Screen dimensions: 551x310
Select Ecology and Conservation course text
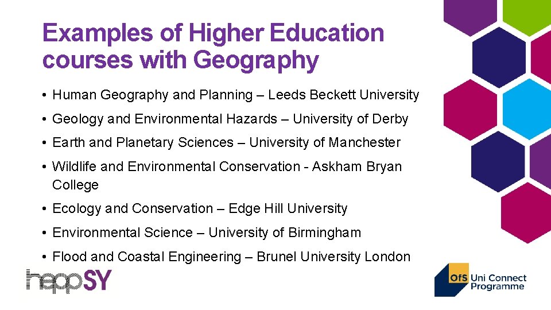pyautogui.click(x=133, y=208)
